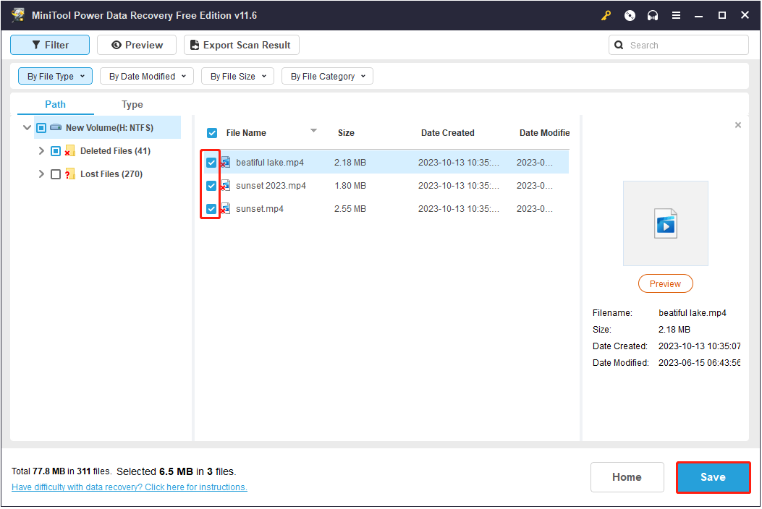Toggle the New Volume(H: NTFS) checkbox
Screen dimensions: 762x509
(41, 128)
